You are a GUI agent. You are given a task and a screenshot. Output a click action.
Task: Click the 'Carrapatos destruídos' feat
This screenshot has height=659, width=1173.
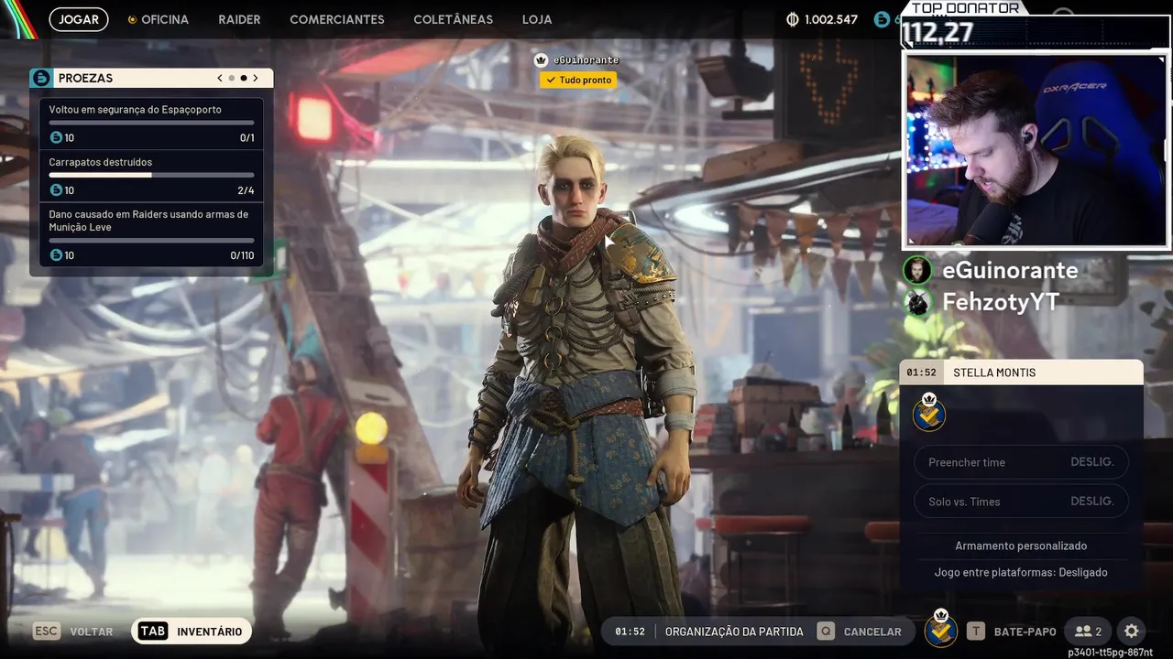[151, 176]
